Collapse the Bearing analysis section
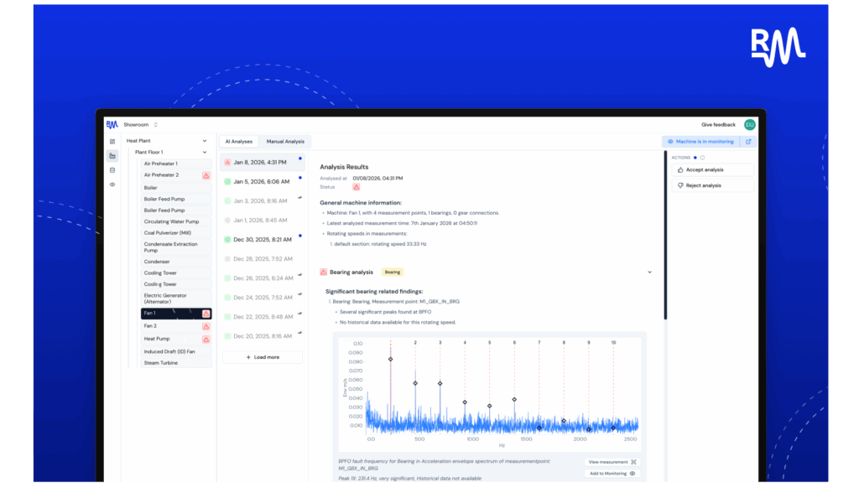859x483 pixels. point(649,272)
